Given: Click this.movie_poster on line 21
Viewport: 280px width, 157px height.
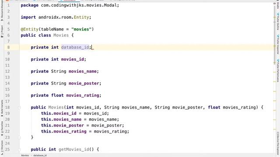Looking at the screenshot, I should [x=62, y=125].
